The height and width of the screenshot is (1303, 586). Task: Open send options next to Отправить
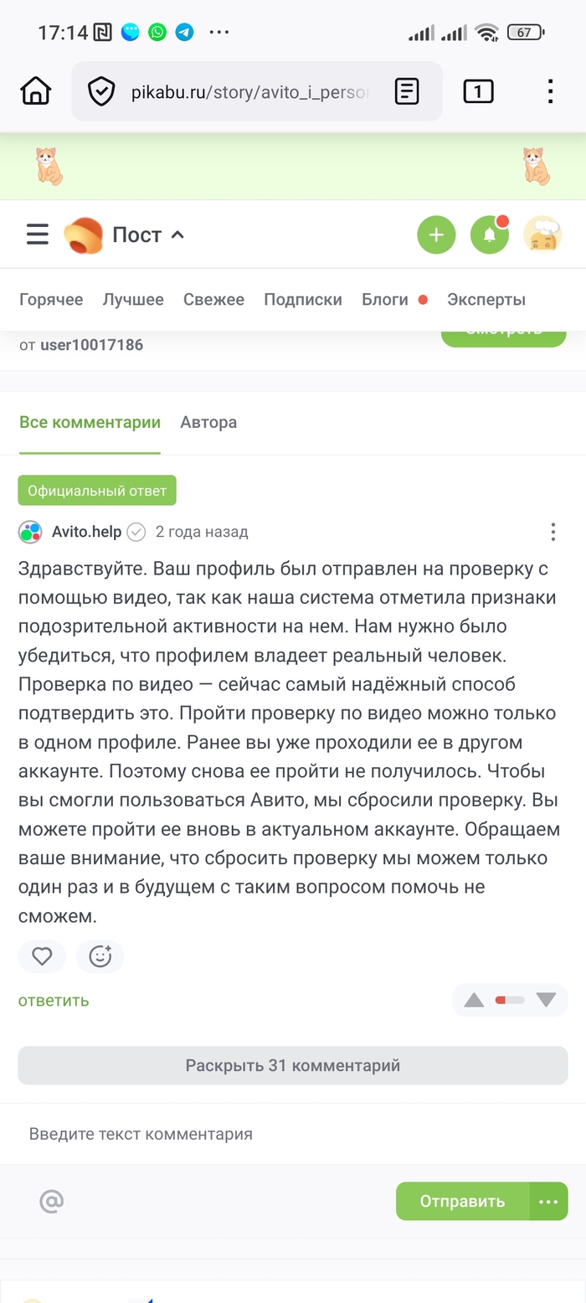pos(548,1202)
